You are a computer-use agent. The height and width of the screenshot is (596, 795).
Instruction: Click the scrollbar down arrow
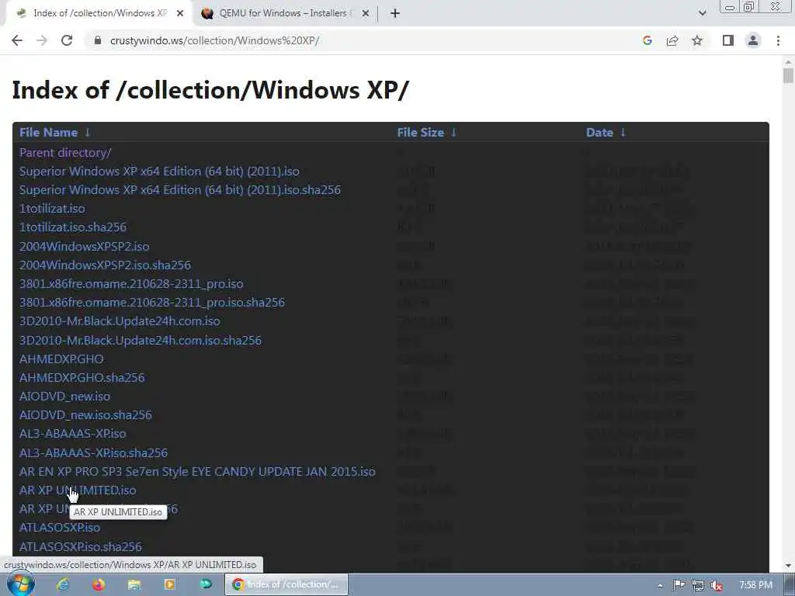coord(788,566)
